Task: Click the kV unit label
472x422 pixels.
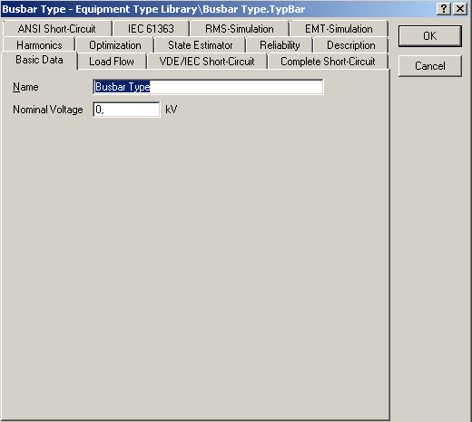Action: tap(171, 110)
